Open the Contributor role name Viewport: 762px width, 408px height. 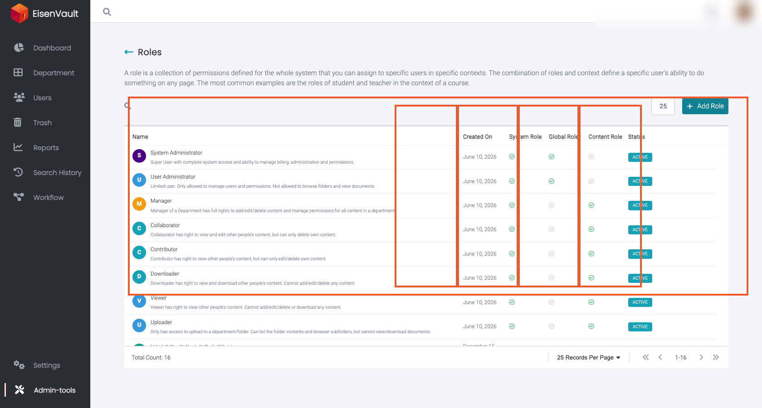coord(164,249)
